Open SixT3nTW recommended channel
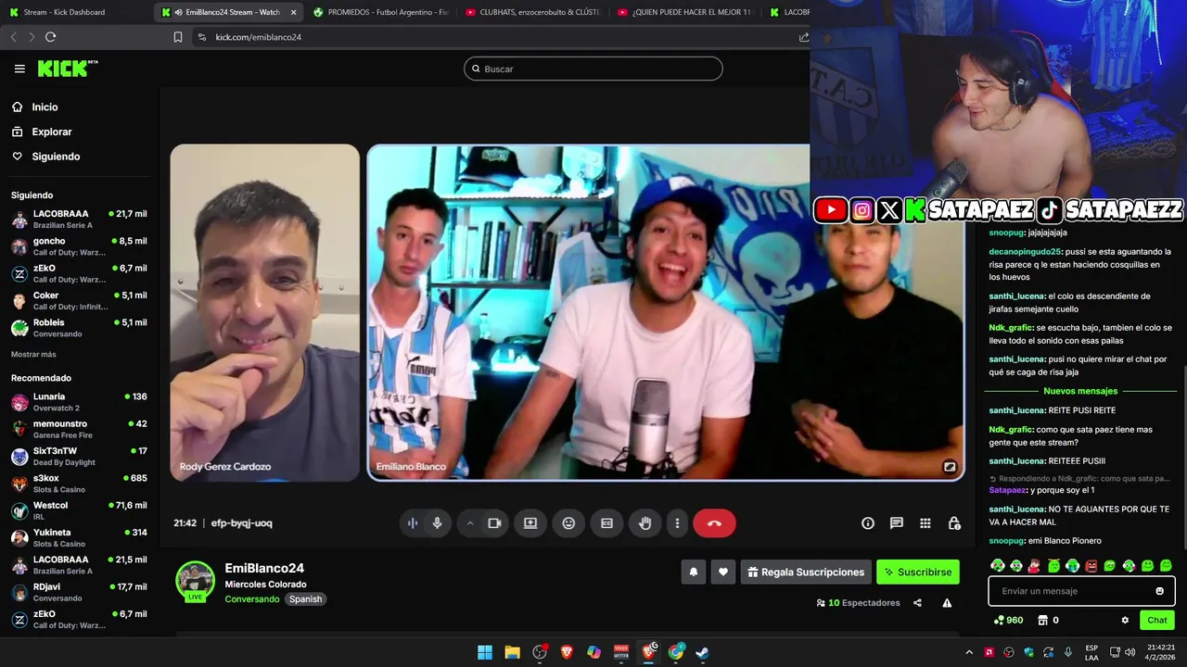Viewport: 1187px width, 667px height. 79,456
